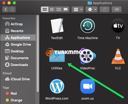
Task: Go back with the left chevron button
Action: pyautogui.click(x=5, y=9)
